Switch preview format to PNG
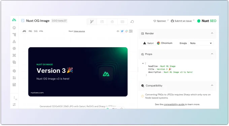229x126 pixels. (30, 31)
